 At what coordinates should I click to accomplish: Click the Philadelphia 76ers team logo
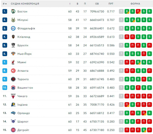[x=13, y=28]
